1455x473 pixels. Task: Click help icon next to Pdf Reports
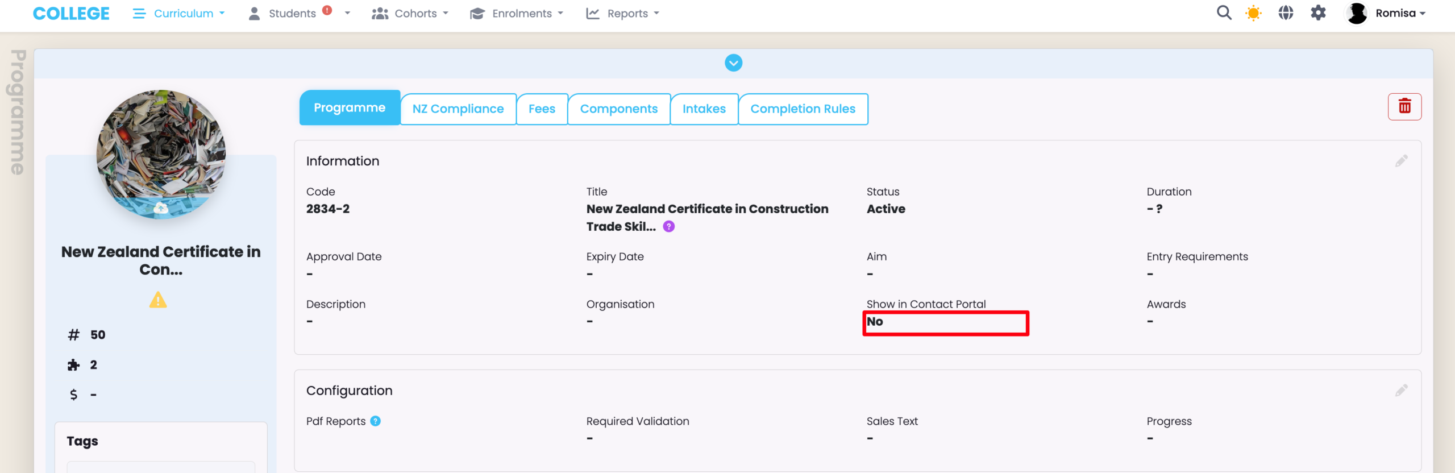point(376,421)
